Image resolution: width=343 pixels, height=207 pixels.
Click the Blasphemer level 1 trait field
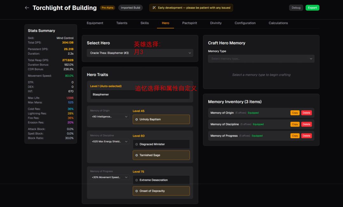click(x=140, y=94)
